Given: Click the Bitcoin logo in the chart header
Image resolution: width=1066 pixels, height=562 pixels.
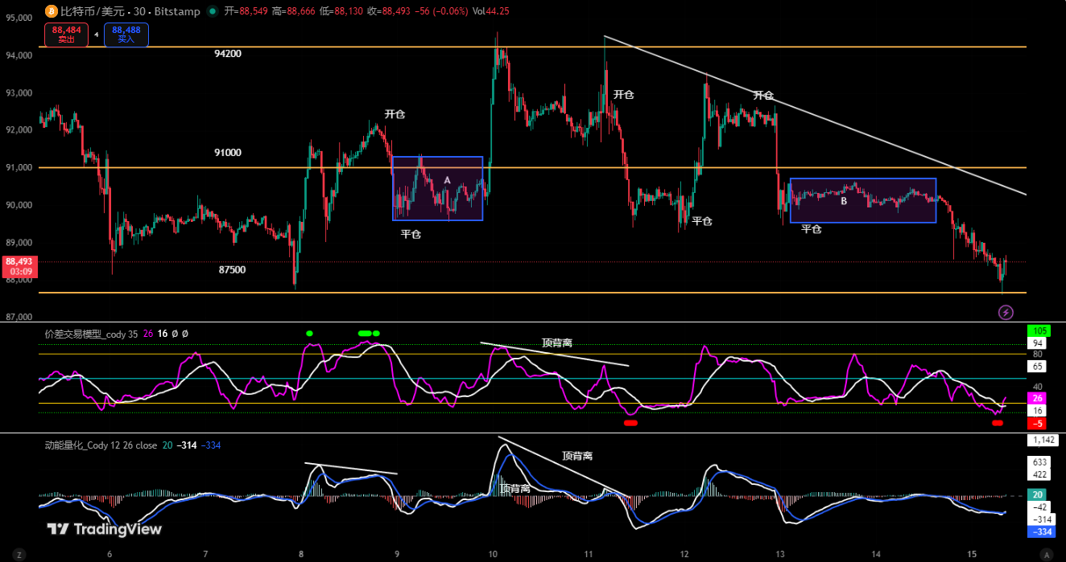Looking at the screenshot, I should pyautogui.click(x=49, y=11).
